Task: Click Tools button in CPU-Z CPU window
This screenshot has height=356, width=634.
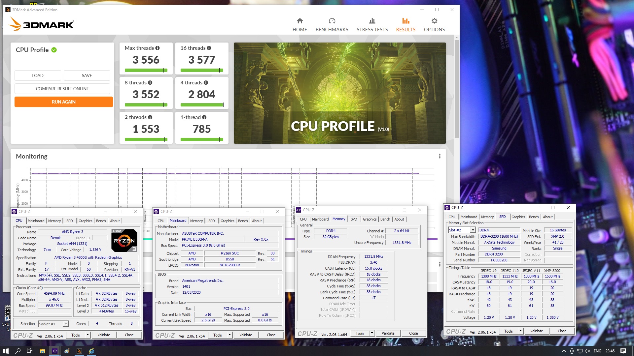Action: pyautogui.click(x=76, y=335)
